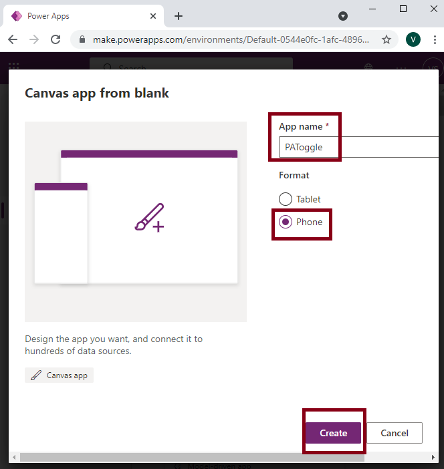Click the Canvas app tag
This screenshot has width=444, height=469.
60,375
